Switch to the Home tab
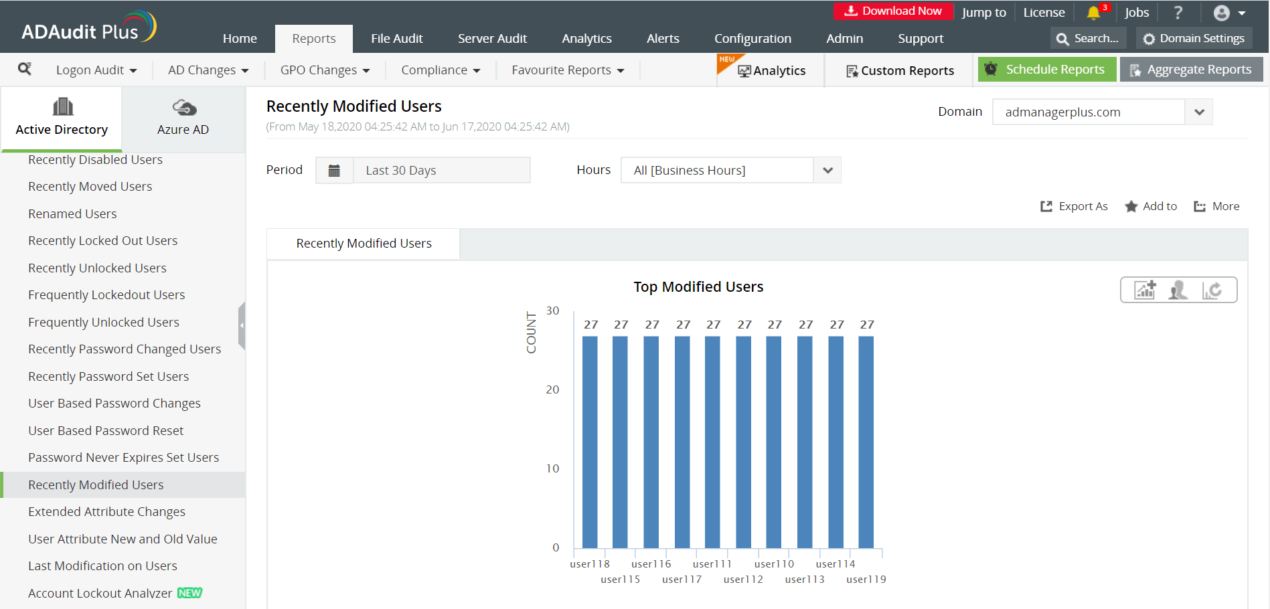 tap(240, 39)
